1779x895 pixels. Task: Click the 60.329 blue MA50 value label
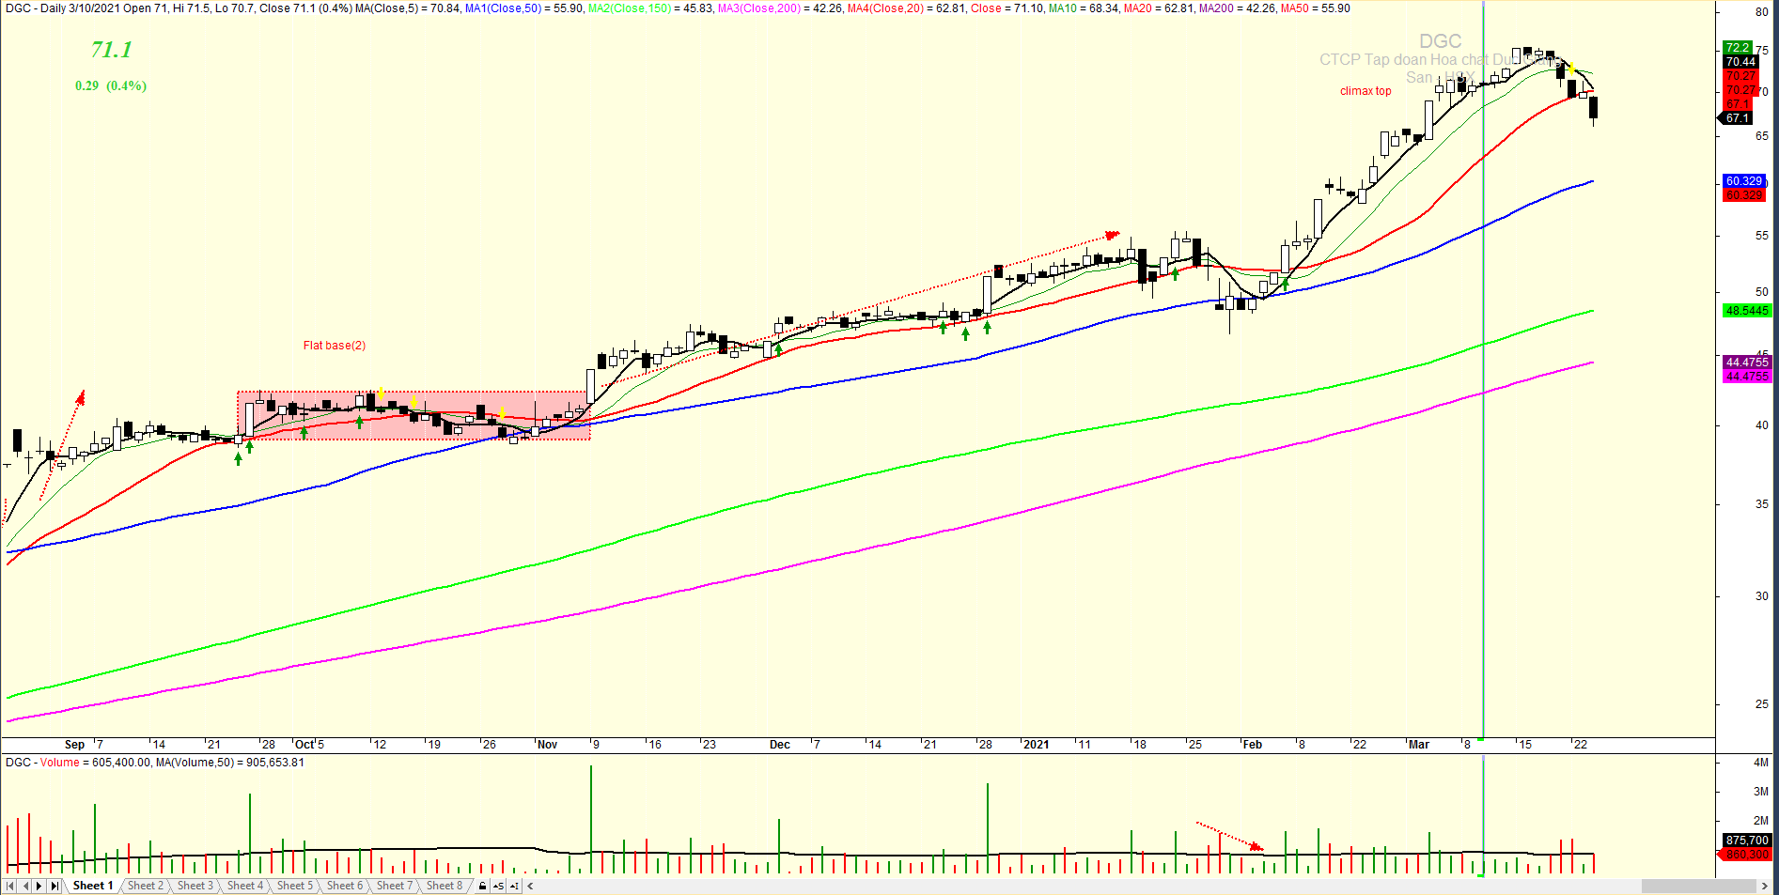click(x=1743, y=180)
